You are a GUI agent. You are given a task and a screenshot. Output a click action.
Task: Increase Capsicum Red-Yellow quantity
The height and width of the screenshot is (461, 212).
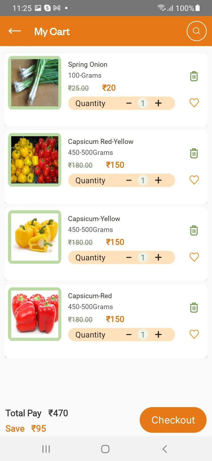[158, 180]
